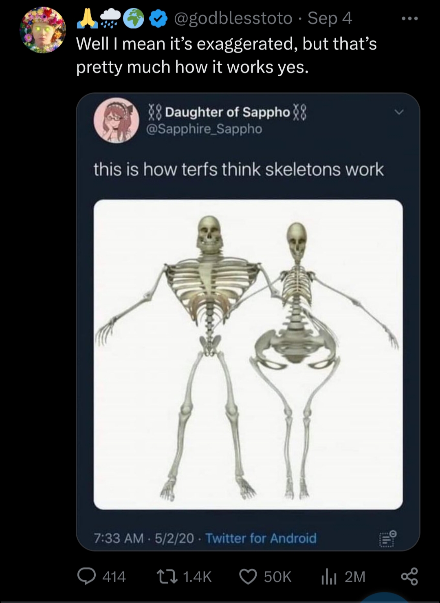Click the @godblesstoto handle
Image resolution: width=440 pixels, height=603 pixels.
[x=233, y=18]
